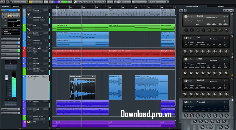The height and width of the screenshot is (130, 236).
Task: Toggle the global Solo S button
Action: click(x=33, y=2)
